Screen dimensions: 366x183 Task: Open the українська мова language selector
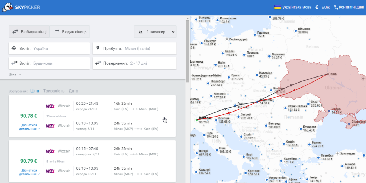tap(293, 7)
